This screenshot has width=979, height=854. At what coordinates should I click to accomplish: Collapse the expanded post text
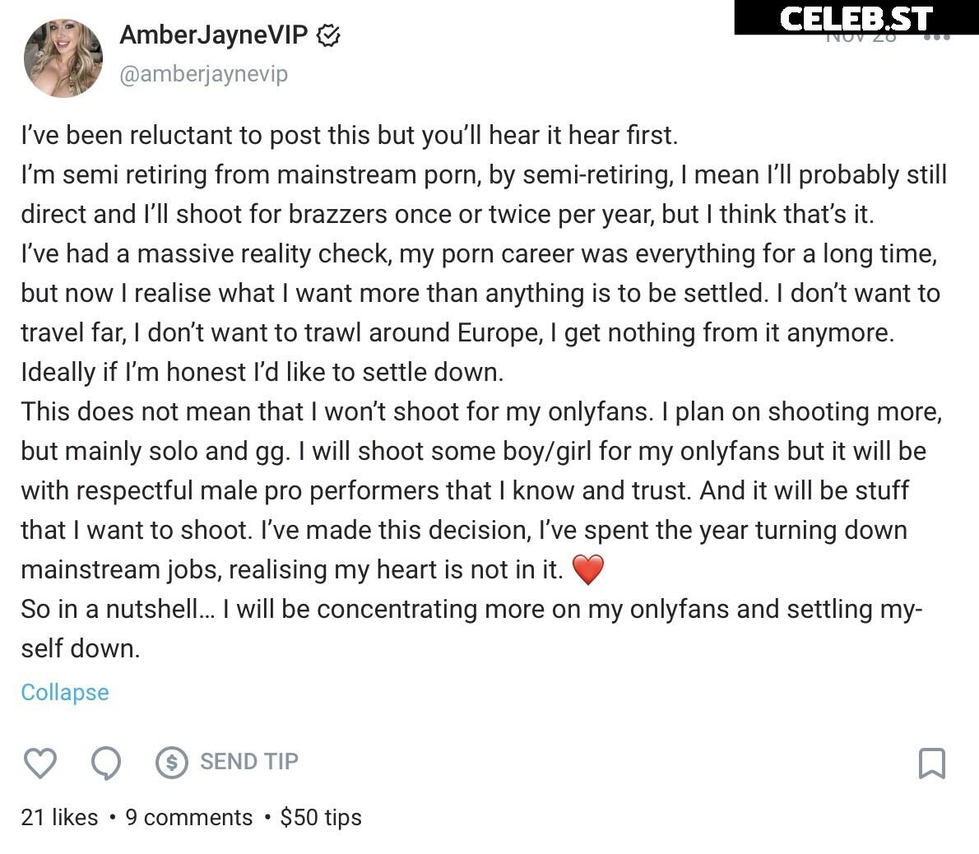tap(65, 692)
